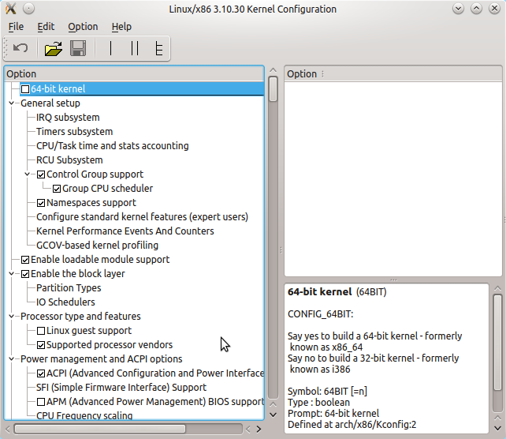Open the File menu
The image size is (506, 439).
(x=16, y=27)
